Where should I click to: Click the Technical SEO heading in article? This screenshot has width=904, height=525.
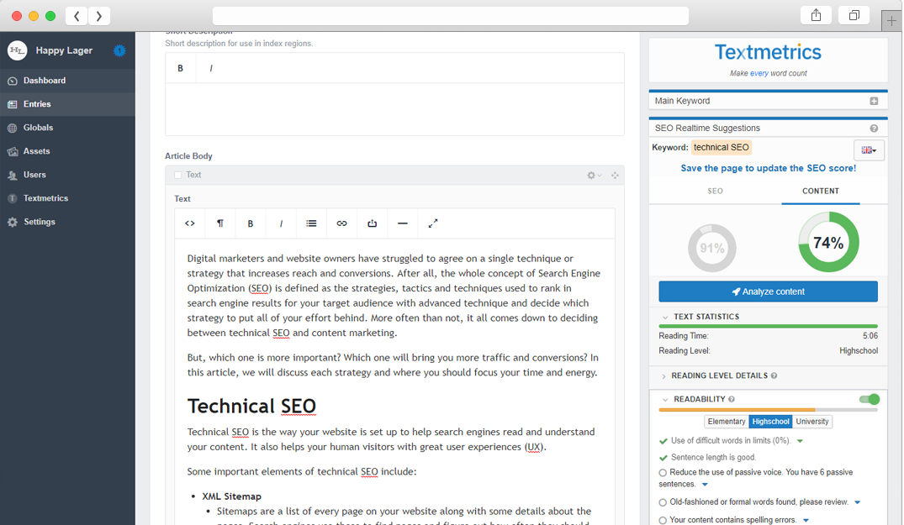251,406
